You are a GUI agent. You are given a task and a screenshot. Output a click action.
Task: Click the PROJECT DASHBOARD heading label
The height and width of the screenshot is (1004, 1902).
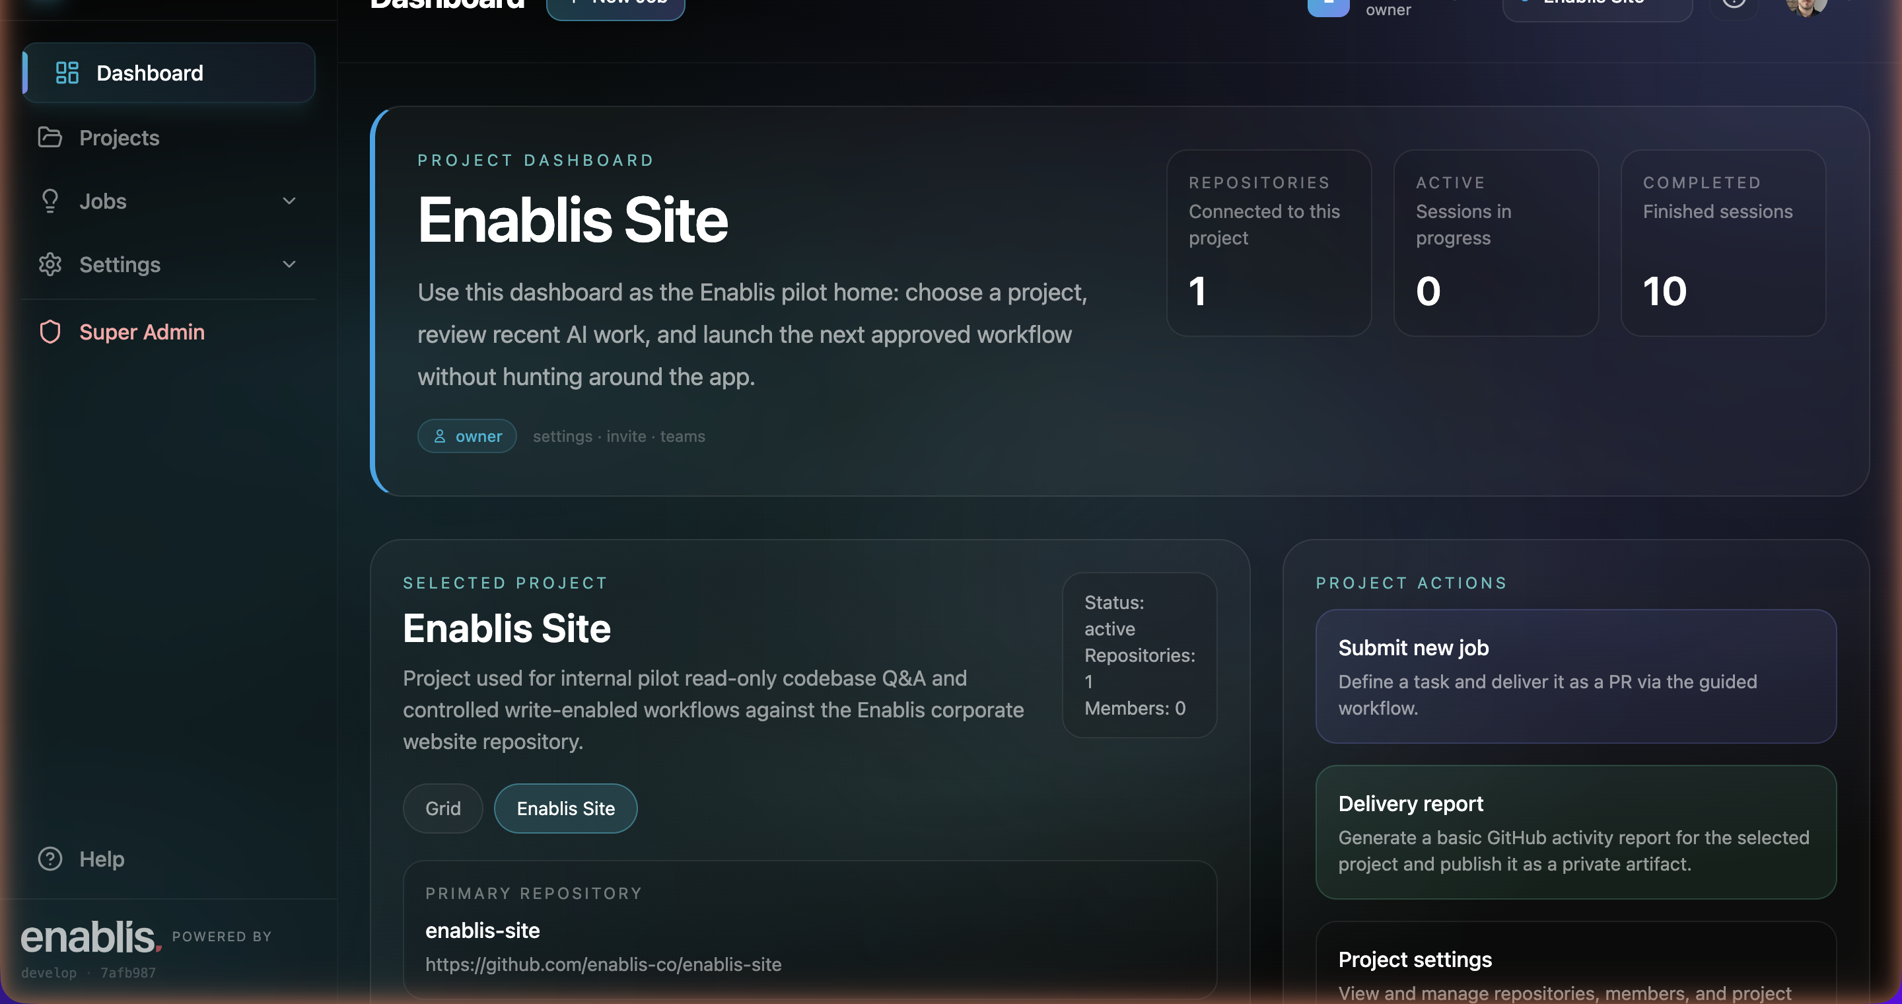pyautogui.click(x=536, y=161)
